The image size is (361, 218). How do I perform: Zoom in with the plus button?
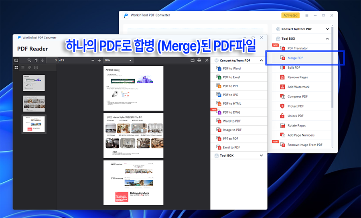coord(99,60)
